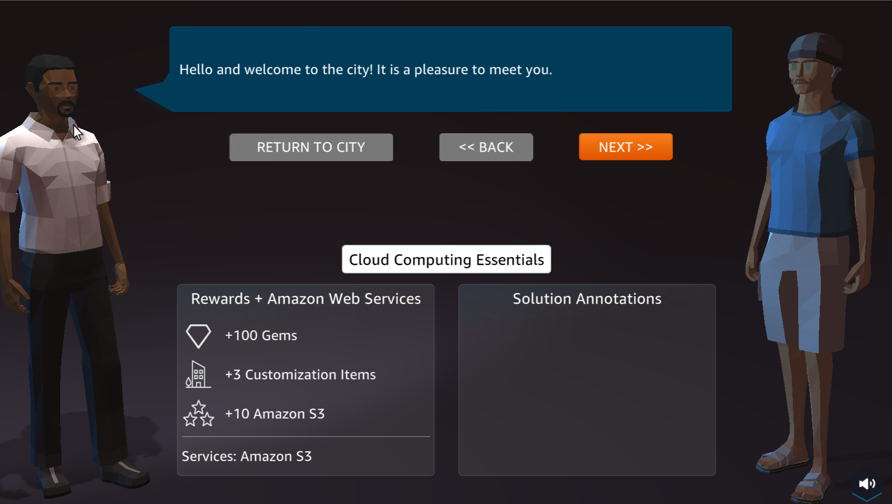Click the gems diamond icon
Screen dimensions: 892x504
pyautogui.click(x=199, y=336)
